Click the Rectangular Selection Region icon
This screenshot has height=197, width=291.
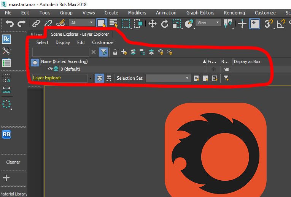point(126,24)
